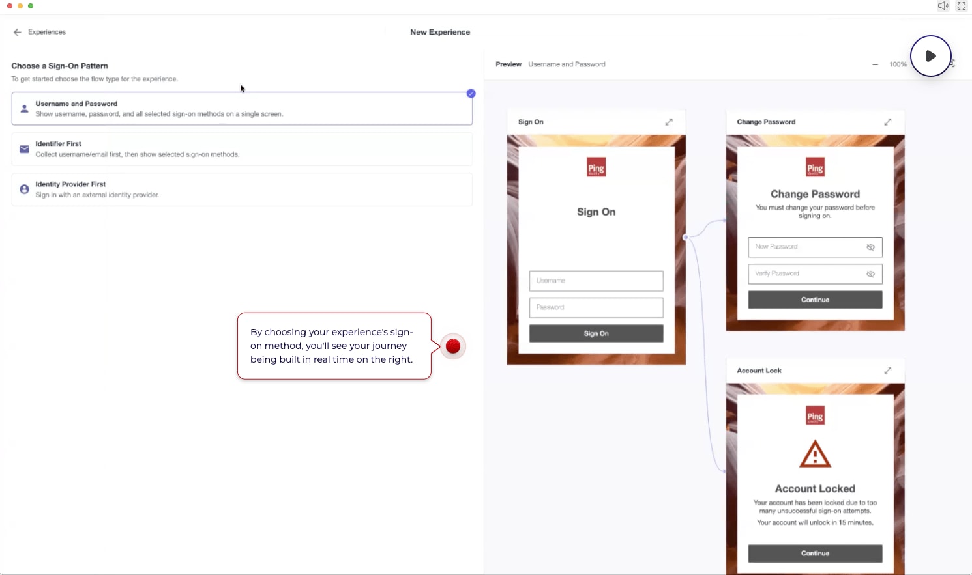Click the Ping logo in Account Lock card
Image resolution: width=972 pixels, height=575 pixels.
click(x=816, y=416)
